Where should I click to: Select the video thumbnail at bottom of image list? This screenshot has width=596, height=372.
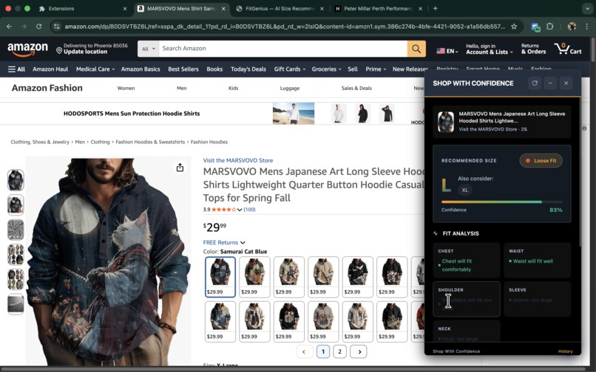coord(16,304)
